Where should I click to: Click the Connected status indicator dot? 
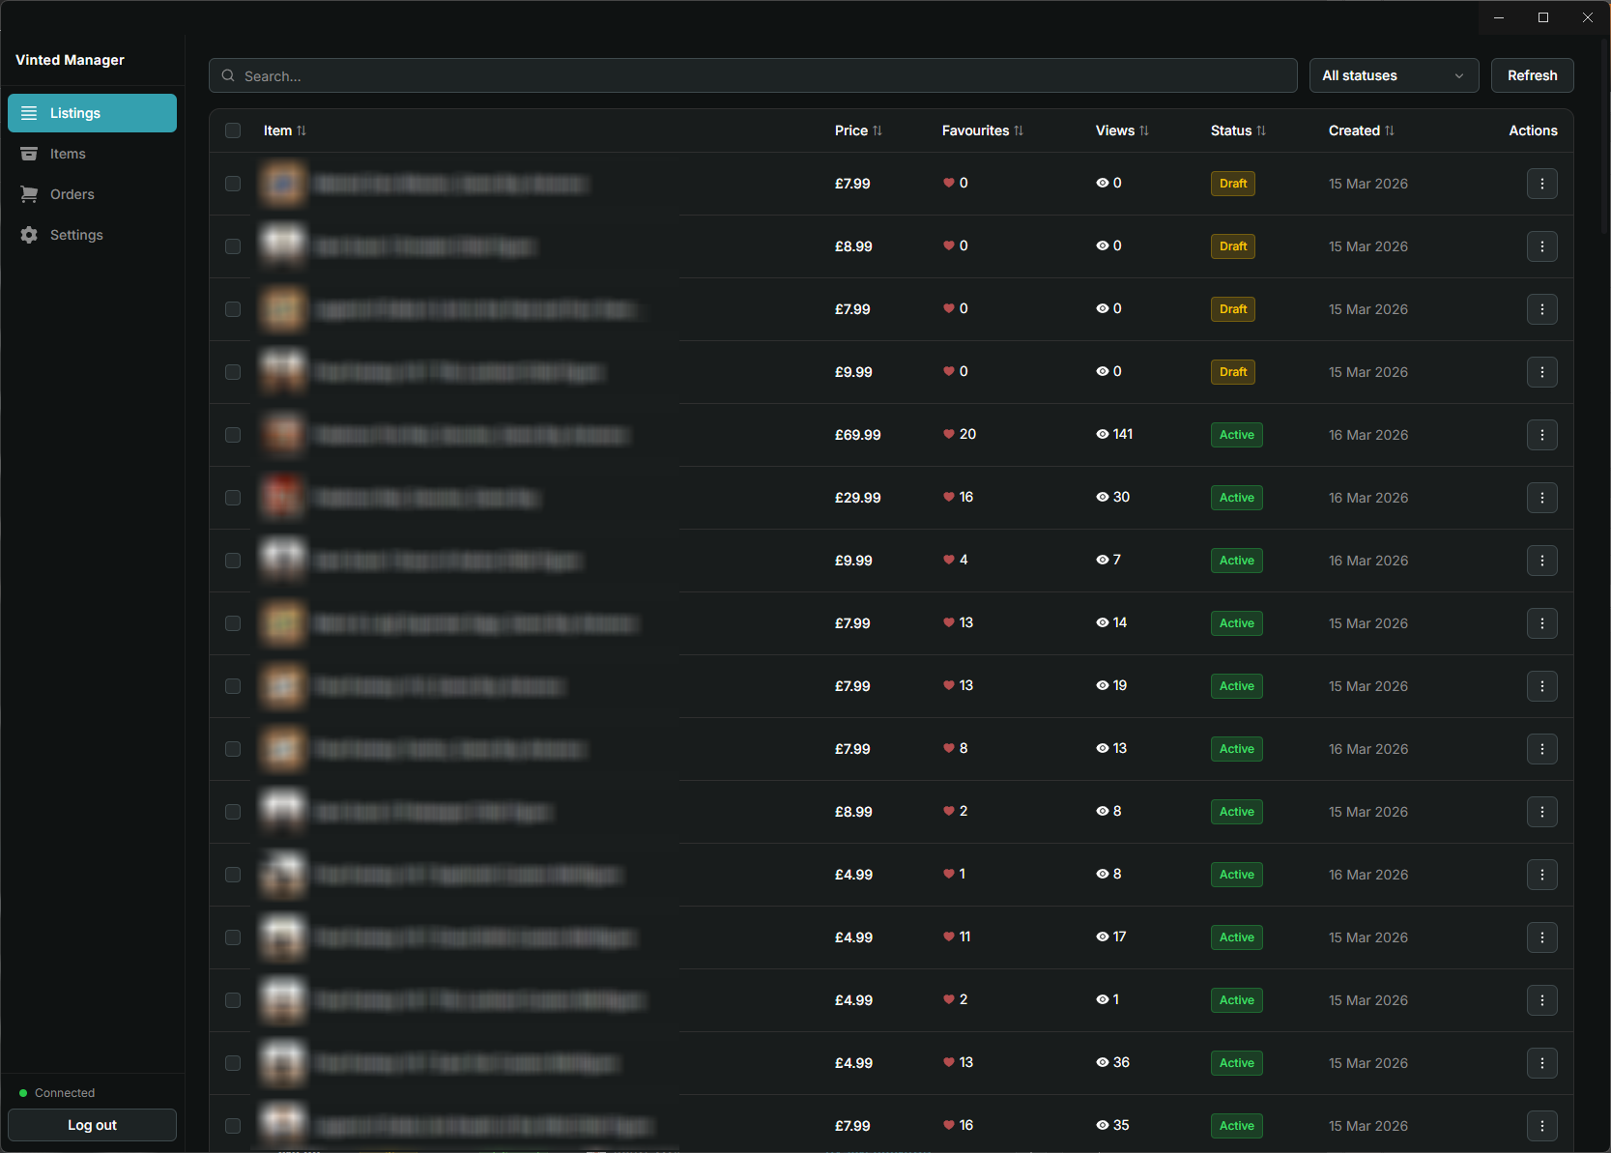tap(23, 1092)
